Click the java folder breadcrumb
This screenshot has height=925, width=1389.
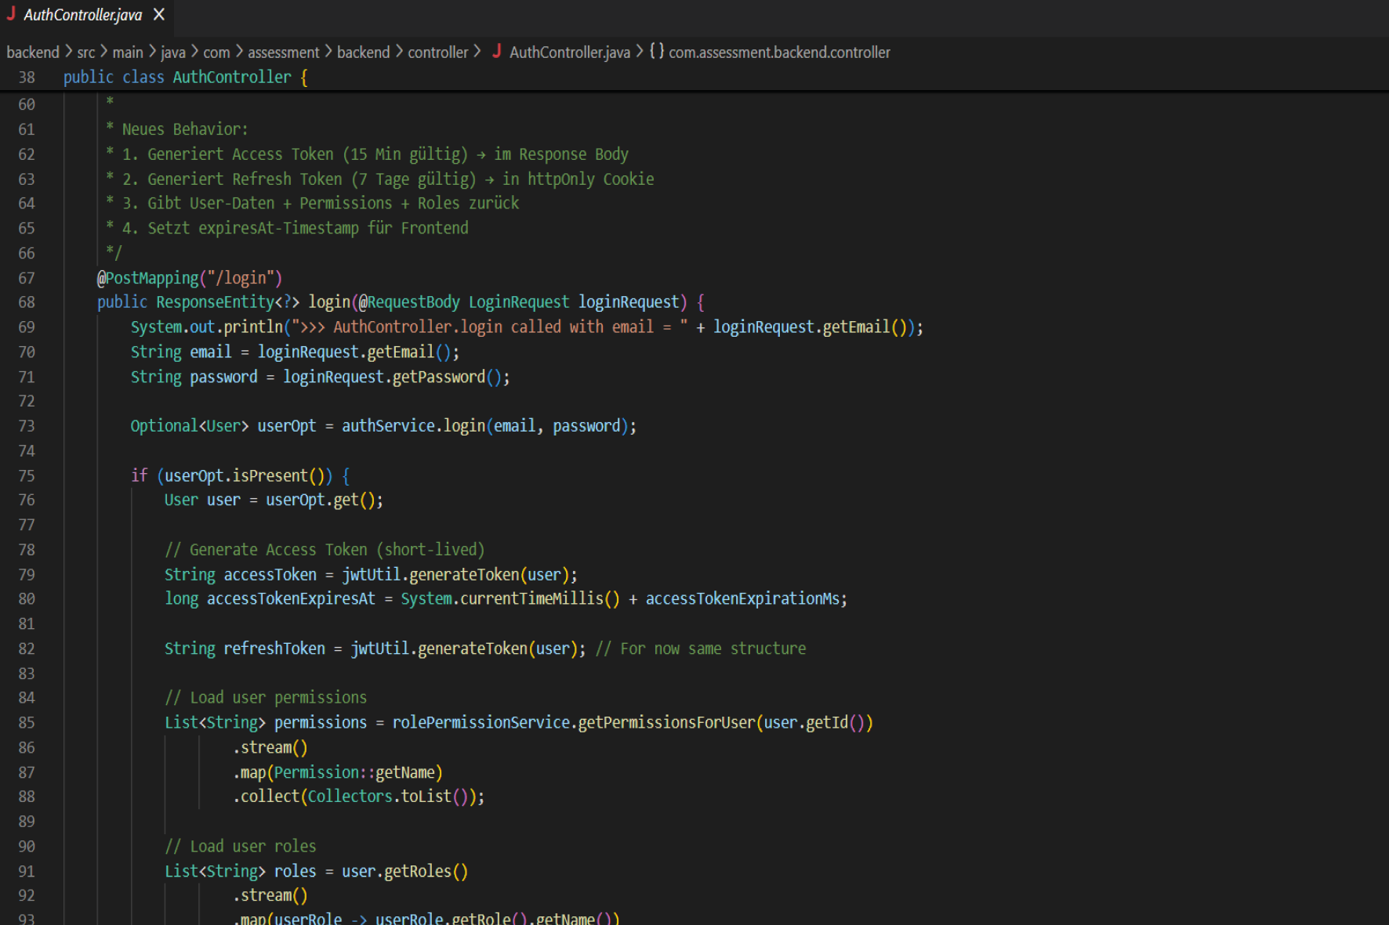point(173,52)
